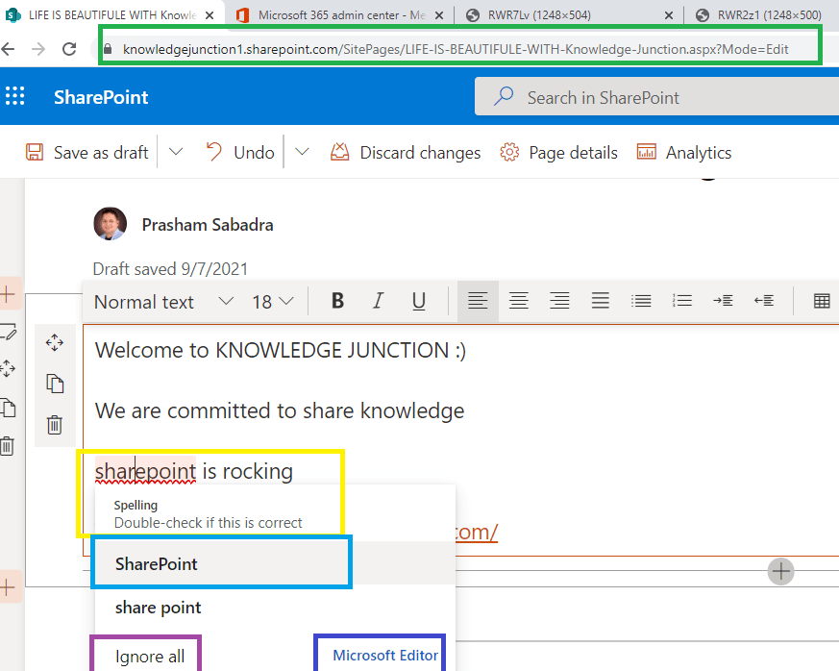
Task: Delete web part trash icon
Action: coord(55,425)
